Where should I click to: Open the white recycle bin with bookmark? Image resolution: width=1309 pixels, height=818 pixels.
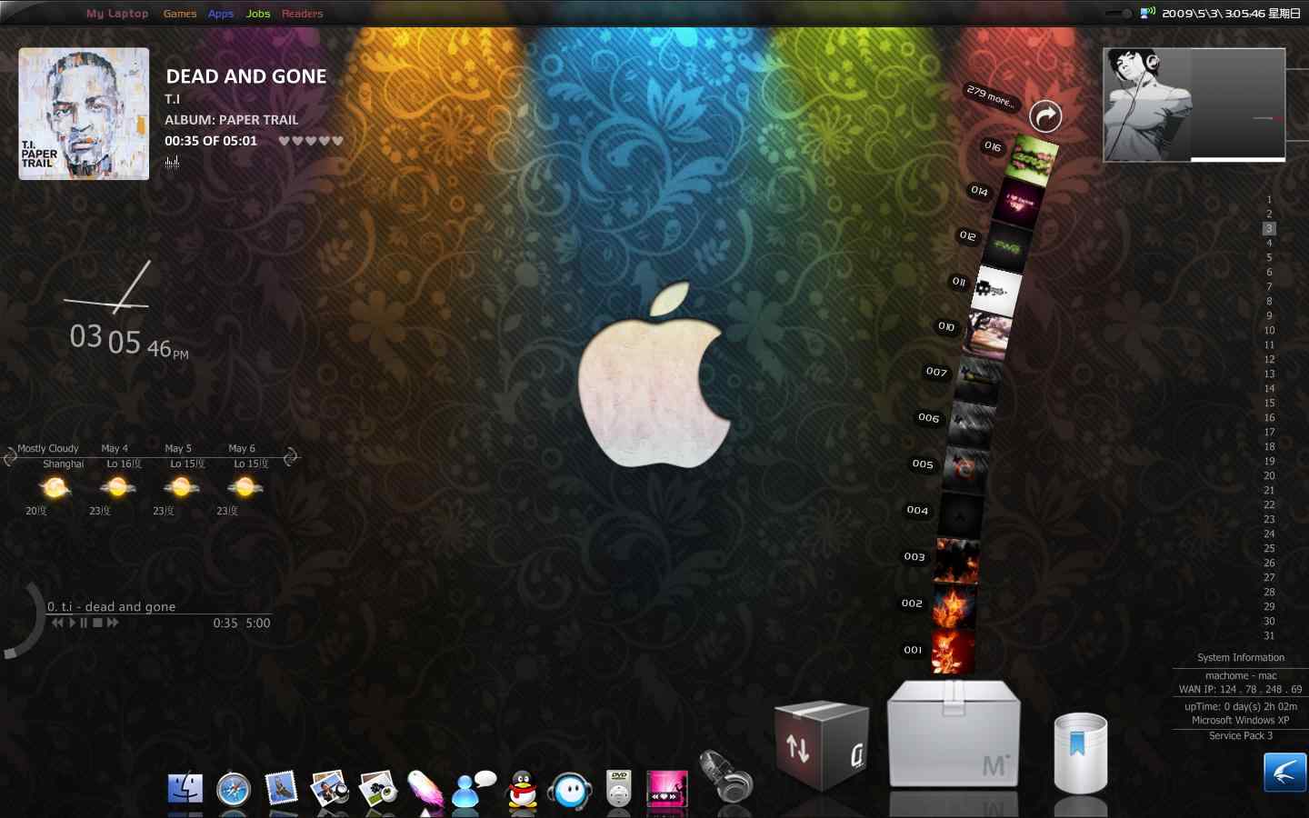(x=1080, y=753)
